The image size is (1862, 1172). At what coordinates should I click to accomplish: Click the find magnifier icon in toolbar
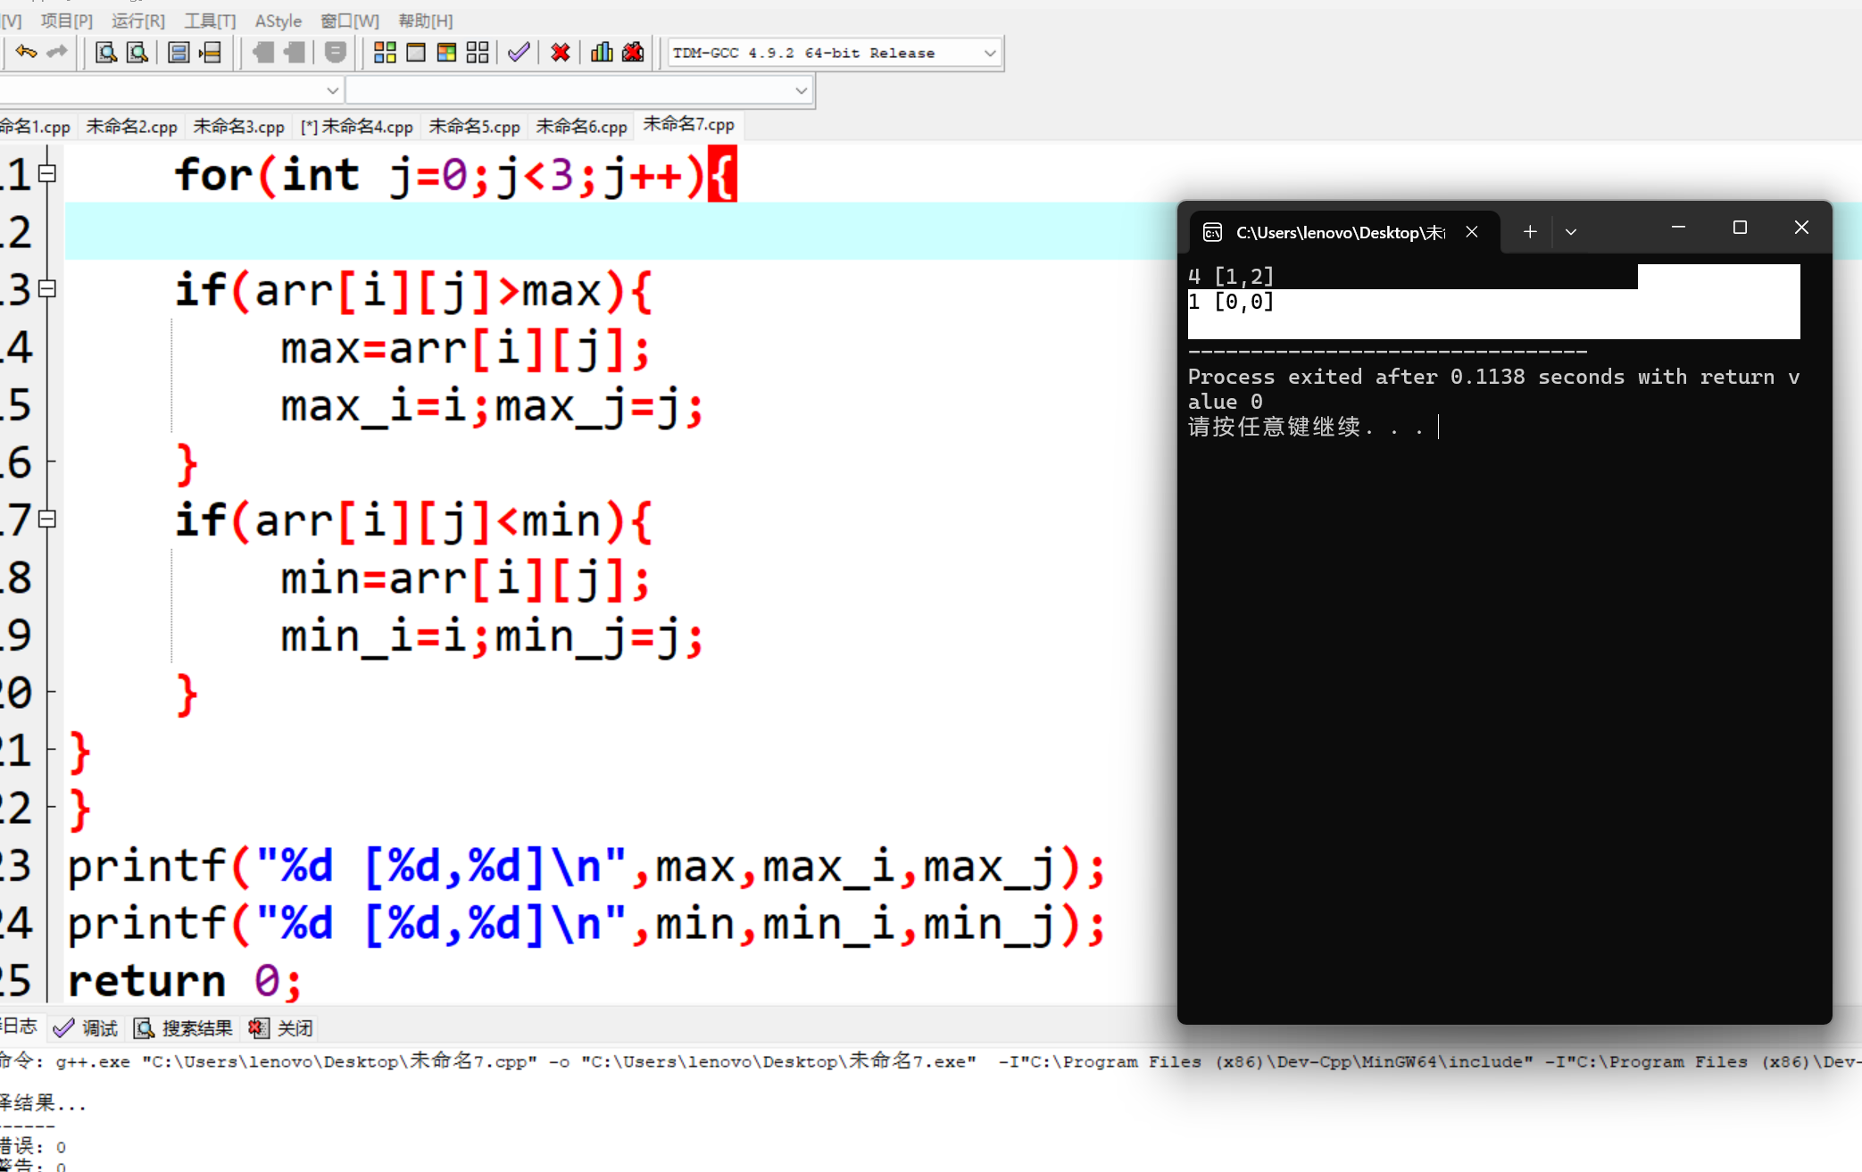106,53
